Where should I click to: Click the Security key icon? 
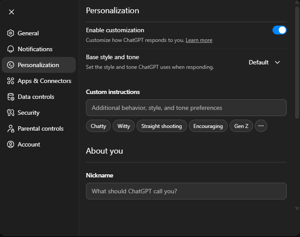point(11,113)
